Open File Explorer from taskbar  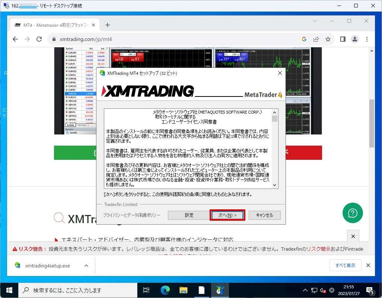point(183,290)
